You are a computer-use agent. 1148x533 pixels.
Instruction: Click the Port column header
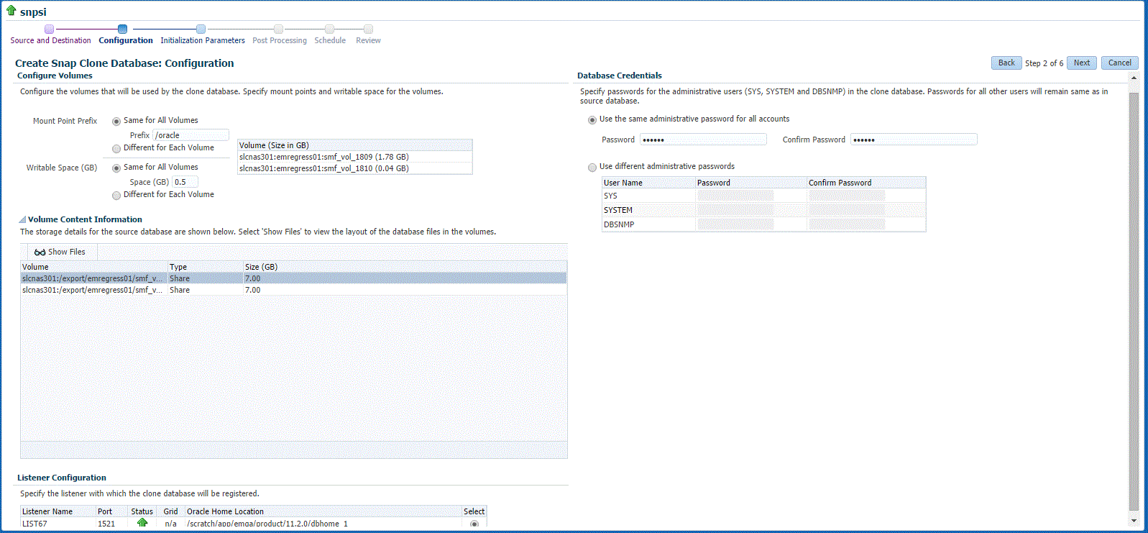pyautogui.click(x=112, y=511)
